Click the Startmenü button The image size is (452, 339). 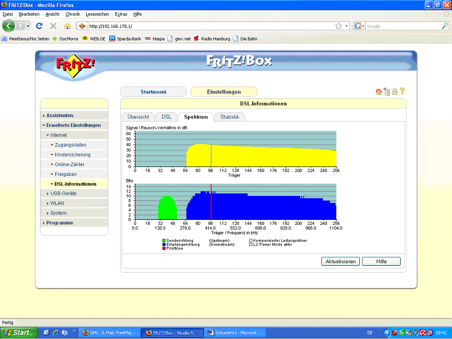pyautogui.click(x=153, y=92)
